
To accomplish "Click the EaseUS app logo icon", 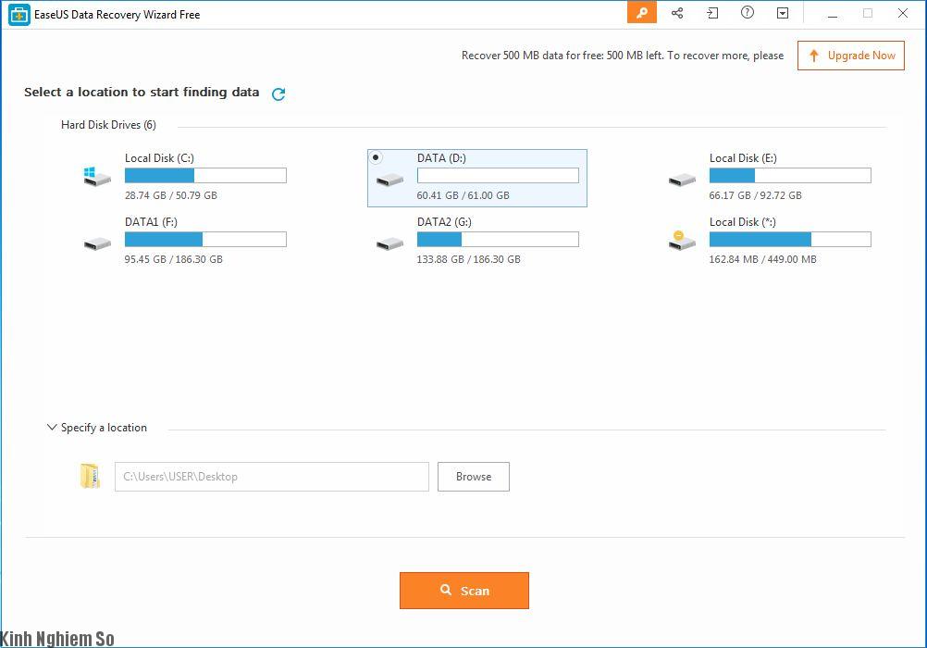I will click(19, 15).
